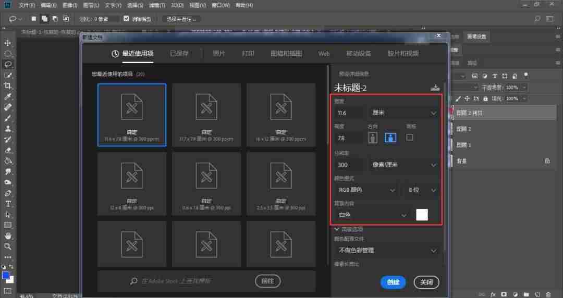Screen dimensions: 563x298
Task: Toggle Quick Mask mode icon
Action: (x=7, y=291)
